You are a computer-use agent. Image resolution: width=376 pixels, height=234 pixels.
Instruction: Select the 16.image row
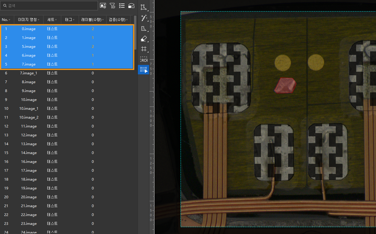point(67,162)
